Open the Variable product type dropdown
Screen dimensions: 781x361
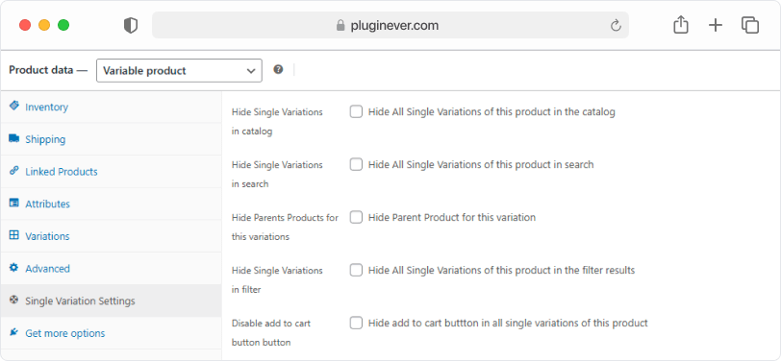tap(179, 71)
